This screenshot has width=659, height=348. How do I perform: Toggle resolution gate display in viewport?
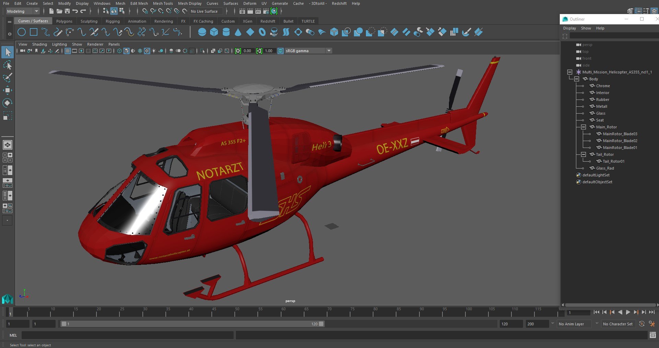[81, 51]
